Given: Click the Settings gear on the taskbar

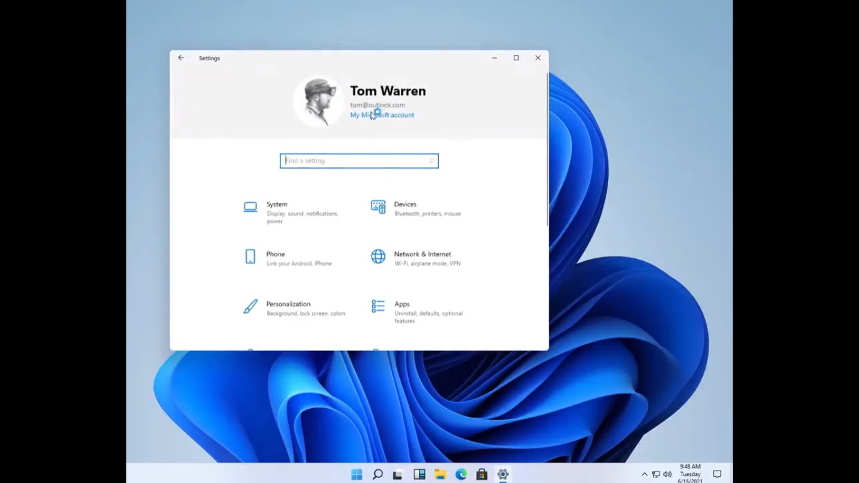Looking at the screenshot, I should pos(502,474).
